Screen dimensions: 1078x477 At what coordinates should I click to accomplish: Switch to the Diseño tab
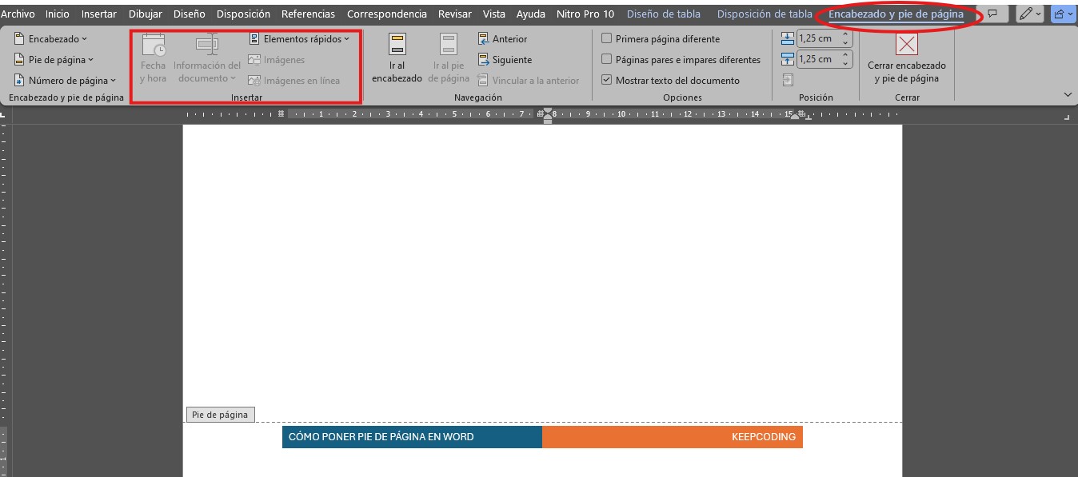point(189,14)
